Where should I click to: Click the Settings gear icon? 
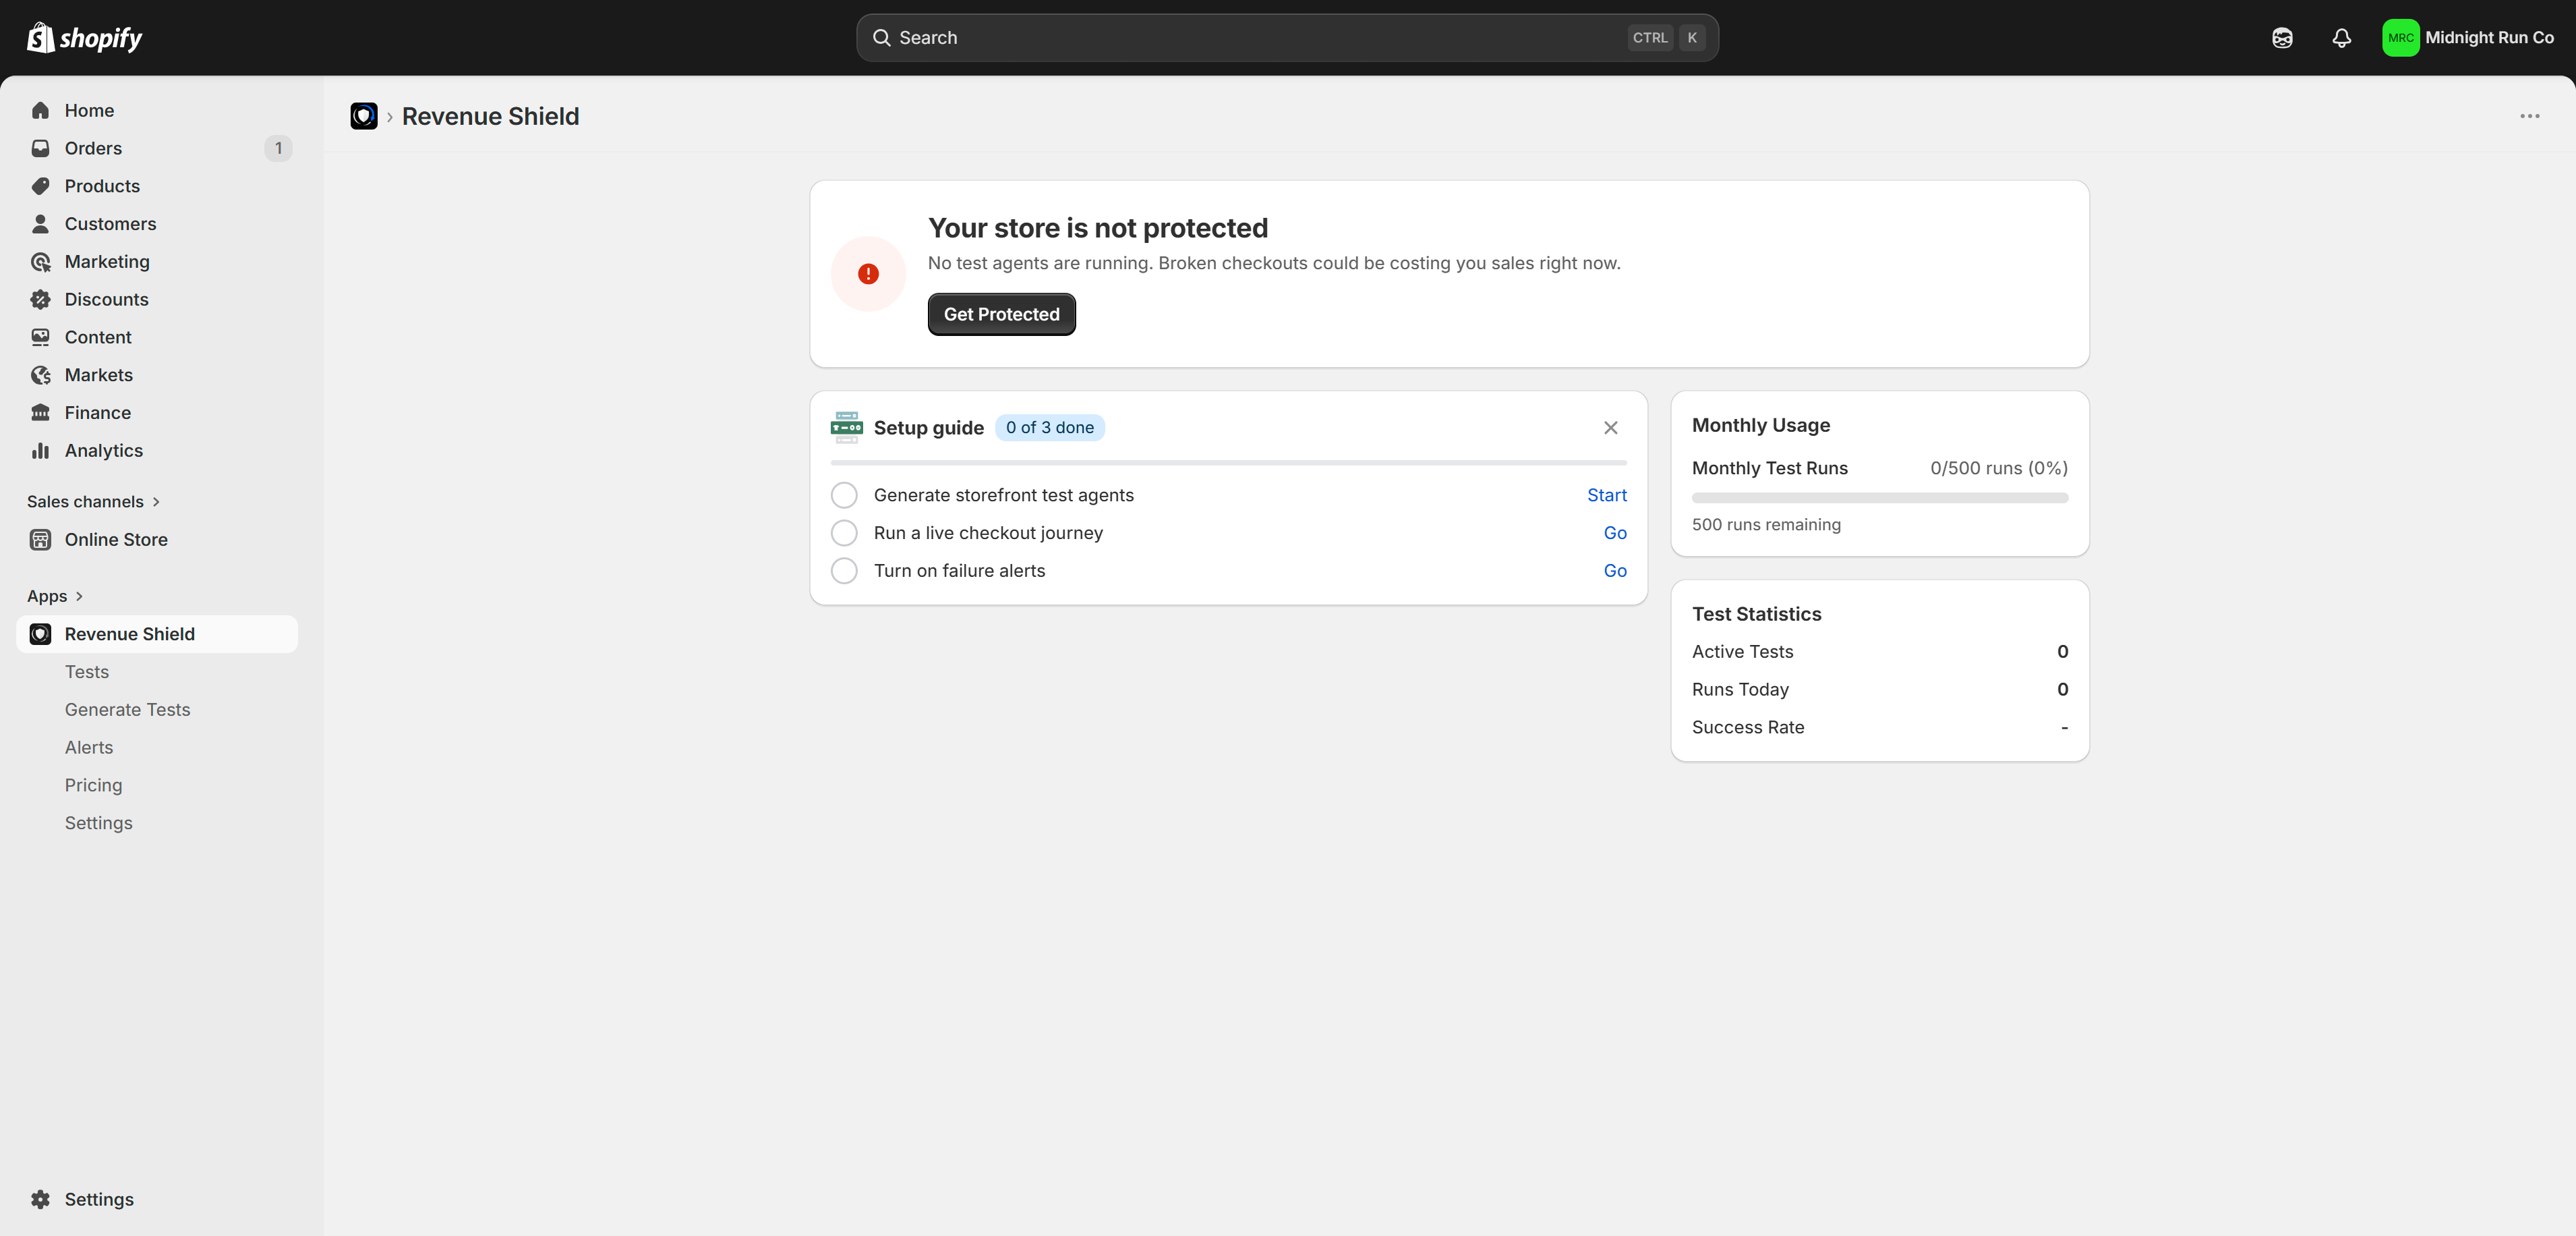tap(40, 1199)
